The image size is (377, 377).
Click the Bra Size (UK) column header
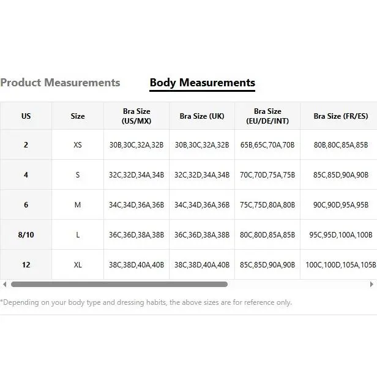[202, 116]
